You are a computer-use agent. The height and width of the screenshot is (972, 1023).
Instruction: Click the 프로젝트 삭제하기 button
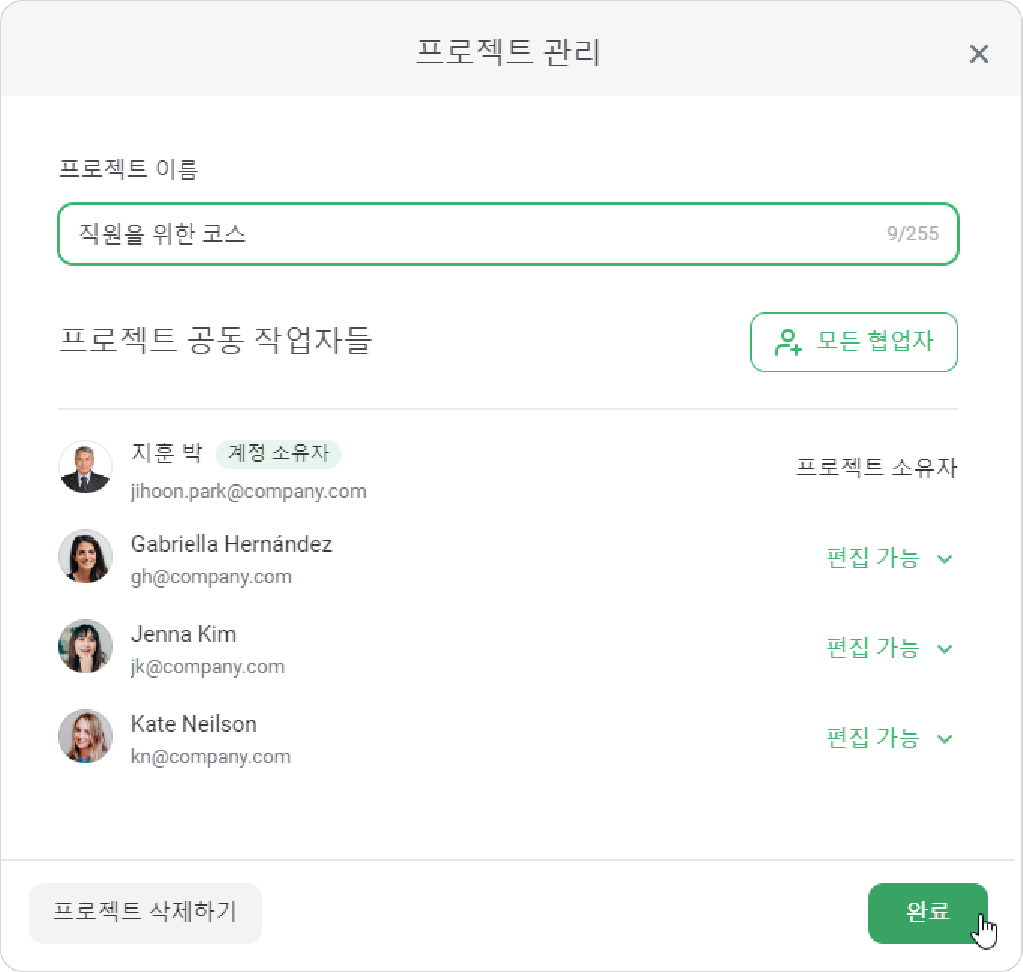[145, 913]
